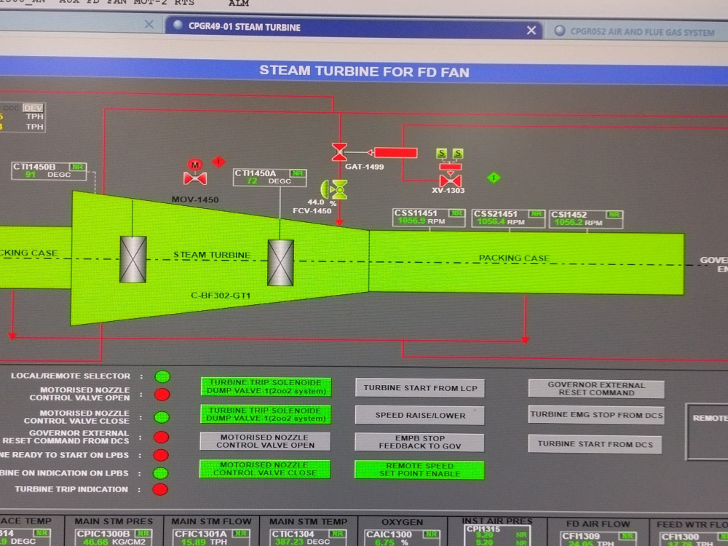Click Governor External Reset Command red lamp
The width and height of the screenshot is (728, 546).
click(x=161, y=438)
